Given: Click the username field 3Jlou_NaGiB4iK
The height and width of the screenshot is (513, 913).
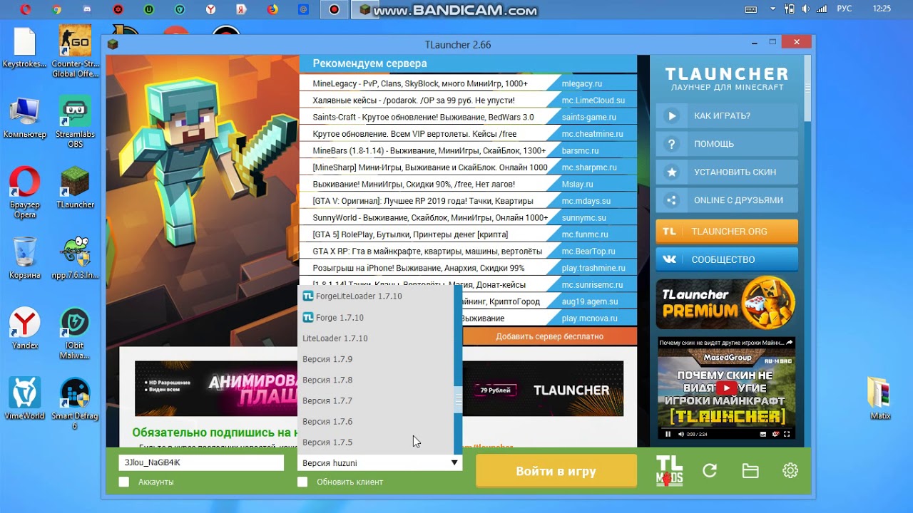Looking at the screenshot, I should [201, 463].
